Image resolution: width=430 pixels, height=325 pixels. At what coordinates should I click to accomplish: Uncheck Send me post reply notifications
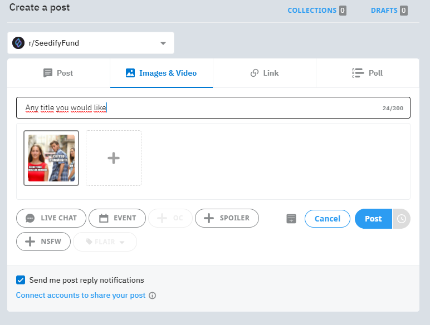pyautogui.click(x=21, y=280)
